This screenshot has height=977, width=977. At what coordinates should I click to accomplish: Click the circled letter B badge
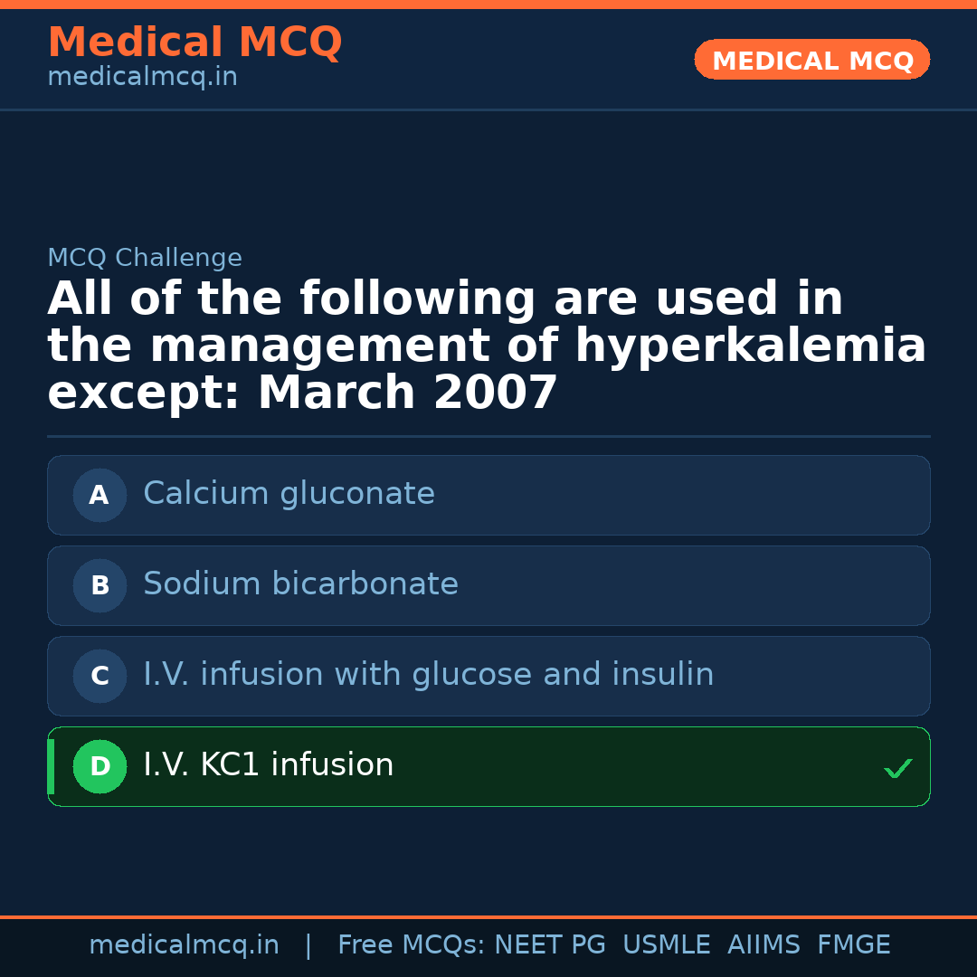point(100,585)
